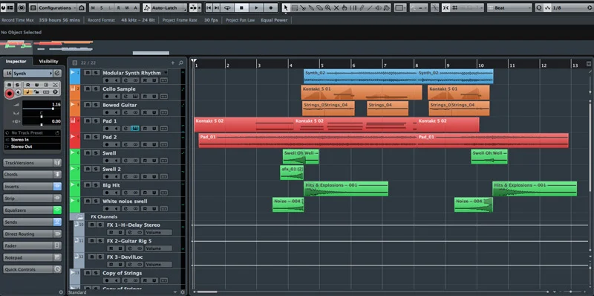Viewport: 594px width, 296px height.
Task: Open the Quick Controls inspector section
Action: click(32, 269)
